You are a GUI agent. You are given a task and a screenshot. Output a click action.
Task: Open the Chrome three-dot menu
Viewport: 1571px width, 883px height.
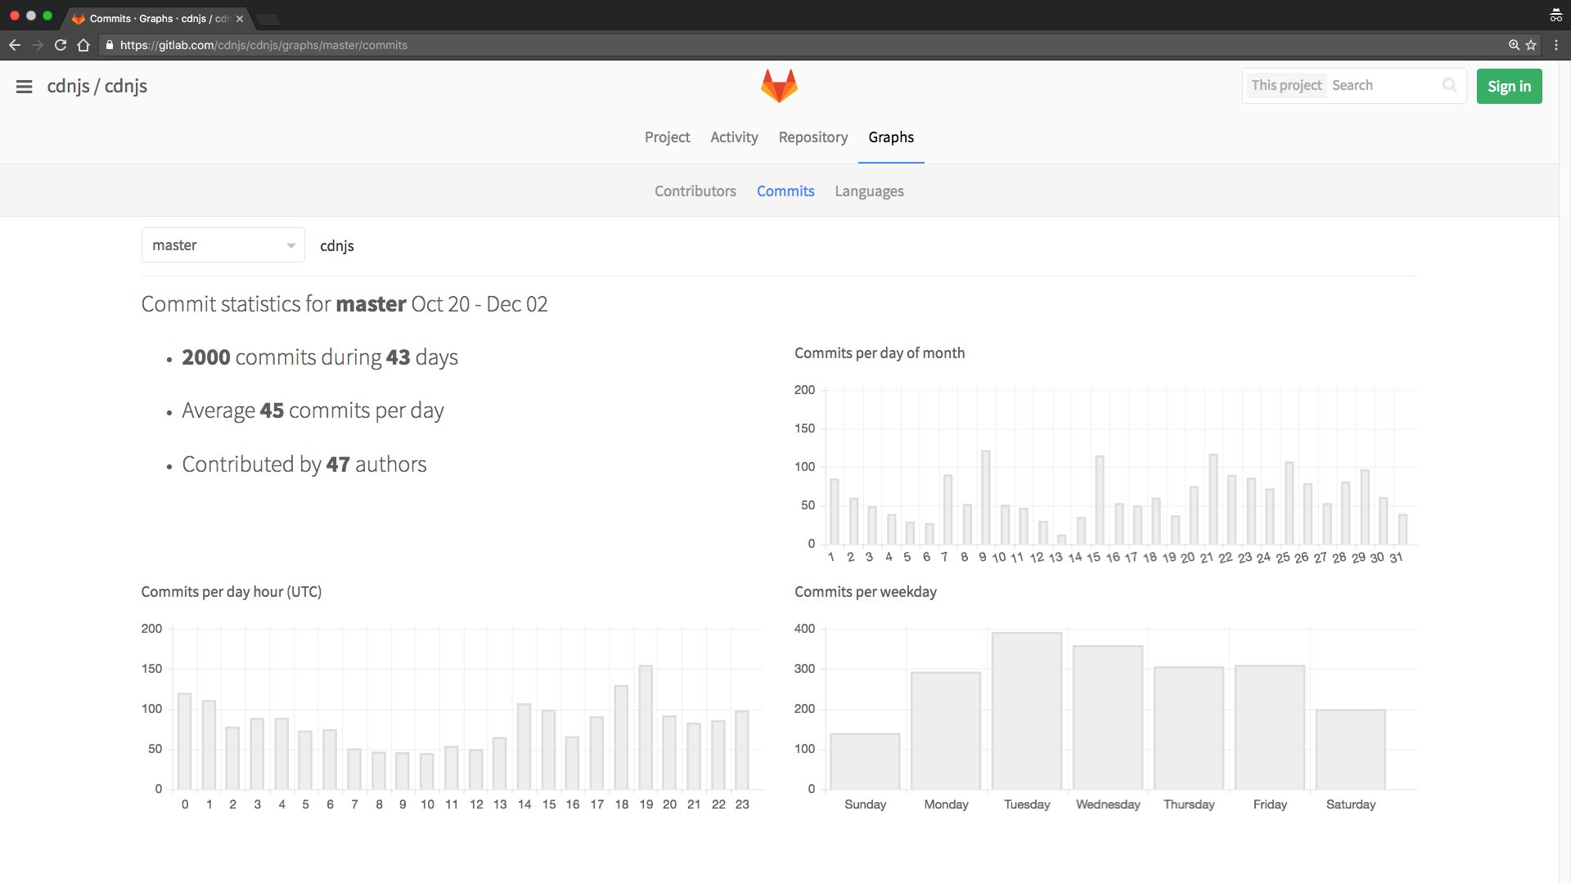click(x=1555, y=45)
